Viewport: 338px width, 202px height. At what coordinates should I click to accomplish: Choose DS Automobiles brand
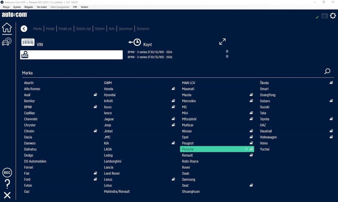(x=35, y=161)
